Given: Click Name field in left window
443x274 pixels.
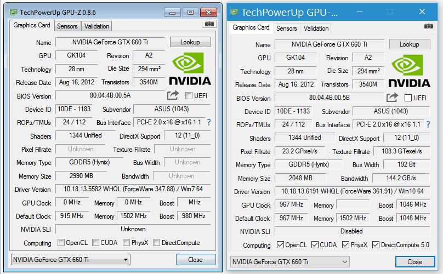Looking at the screenshot, I should pos(110,42).
